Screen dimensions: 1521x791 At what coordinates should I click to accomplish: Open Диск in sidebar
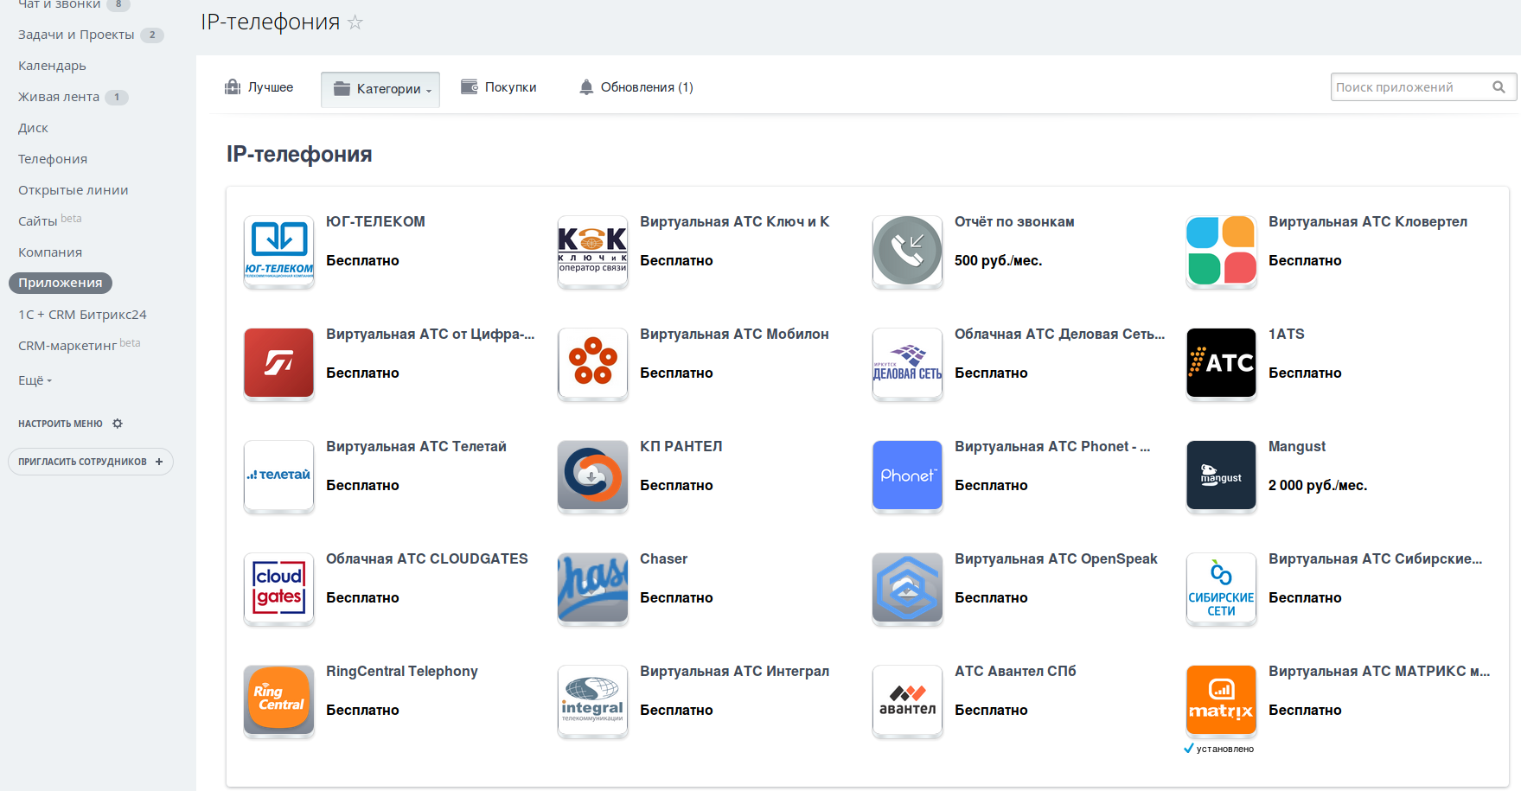click(x=33, y=128)
